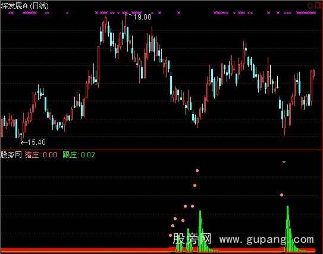Select the 深发展A (日线) chart title
Screen dimensions: 323x254
pos(25,6)
